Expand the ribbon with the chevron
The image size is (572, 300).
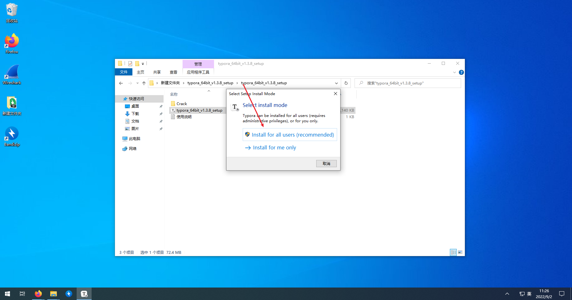[x=455, y=72]
